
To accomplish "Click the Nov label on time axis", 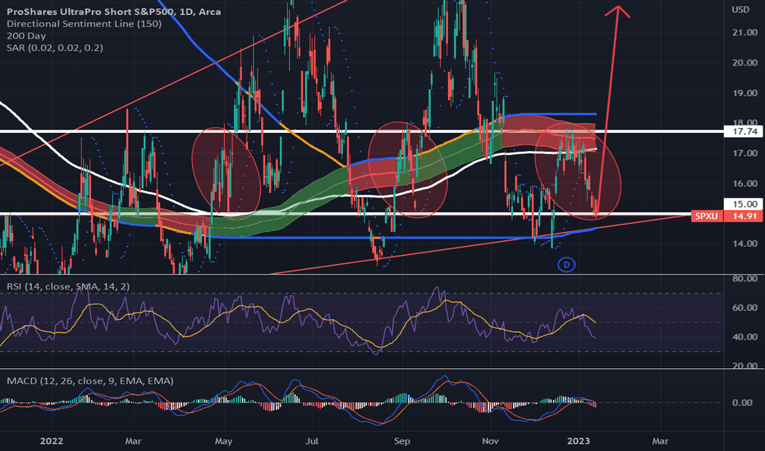I will point(490,441).
